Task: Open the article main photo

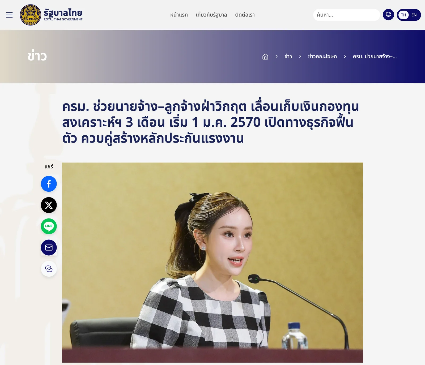Action: point(212,263)
